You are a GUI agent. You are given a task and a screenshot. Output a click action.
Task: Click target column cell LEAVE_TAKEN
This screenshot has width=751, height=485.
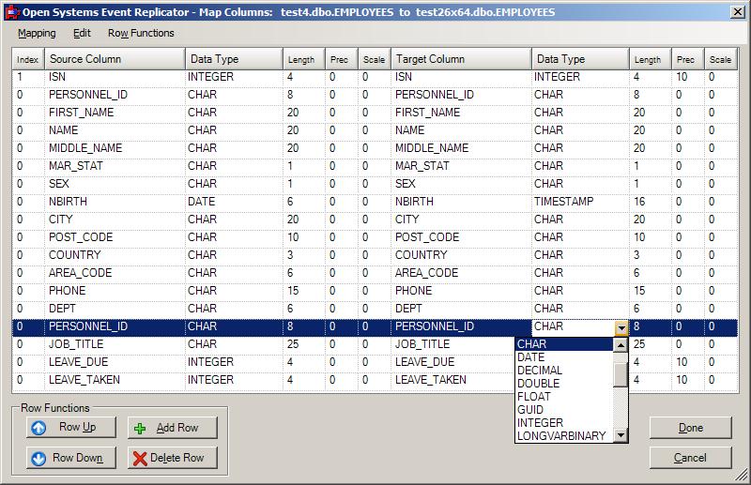[452, 380]
